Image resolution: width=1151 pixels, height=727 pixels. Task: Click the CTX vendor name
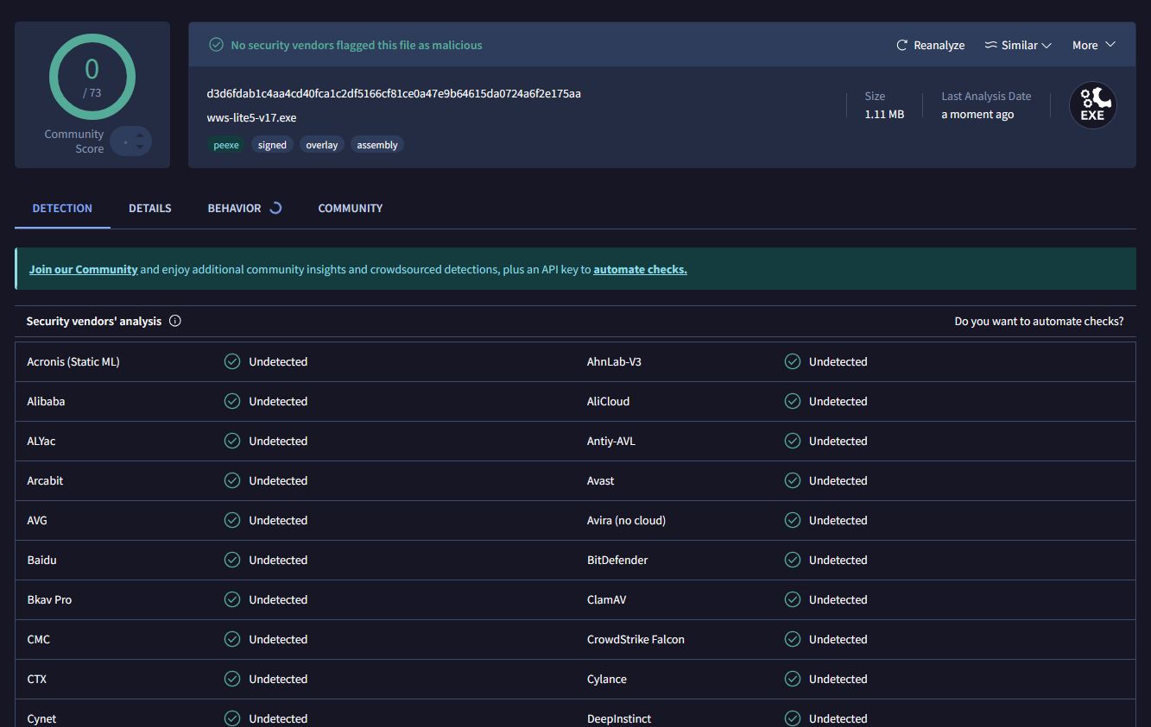pyautogui.click(x=37, y=679)
